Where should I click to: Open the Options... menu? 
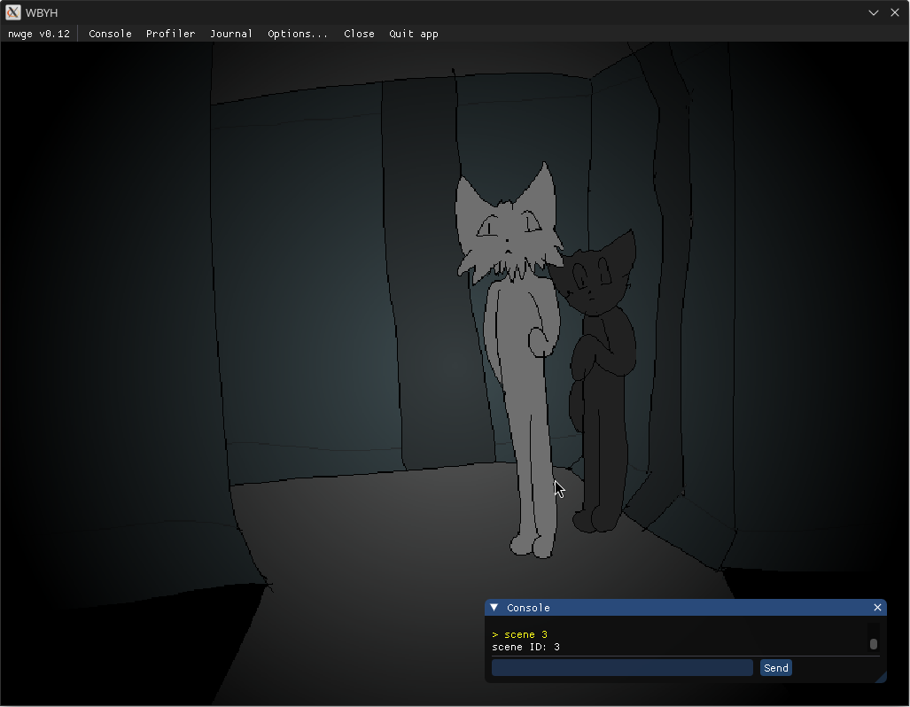[298, 34]
